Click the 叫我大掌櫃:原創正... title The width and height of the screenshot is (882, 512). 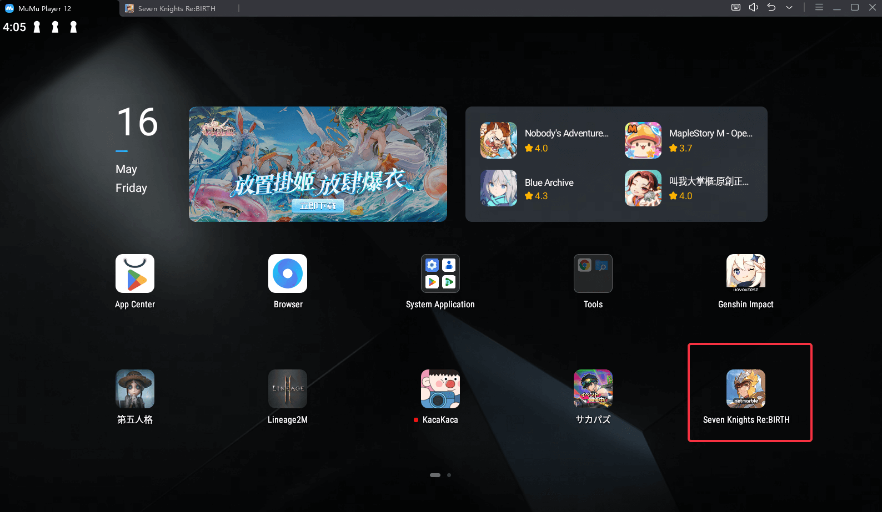709,181
